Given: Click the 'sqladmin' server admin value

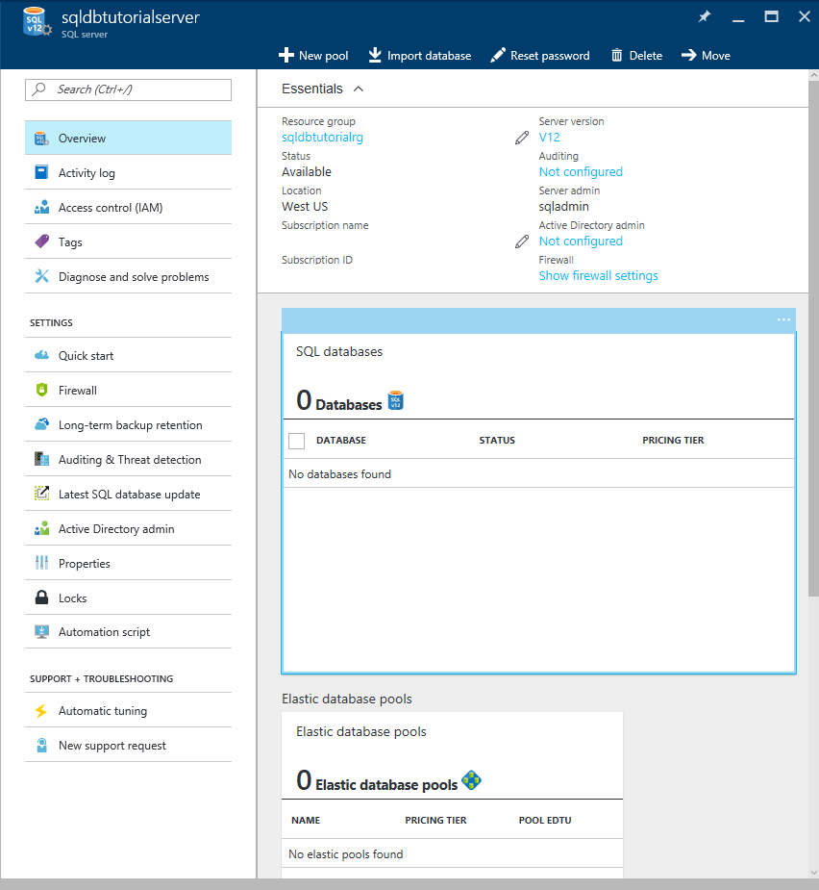Looking at the screenshot, I should (563, 207).
